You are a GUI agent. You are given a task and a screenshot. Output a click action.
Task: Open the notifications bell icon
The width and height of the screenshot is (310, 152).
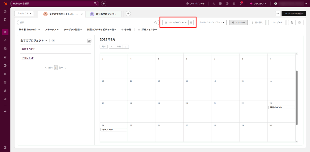(x=241, y=4)
